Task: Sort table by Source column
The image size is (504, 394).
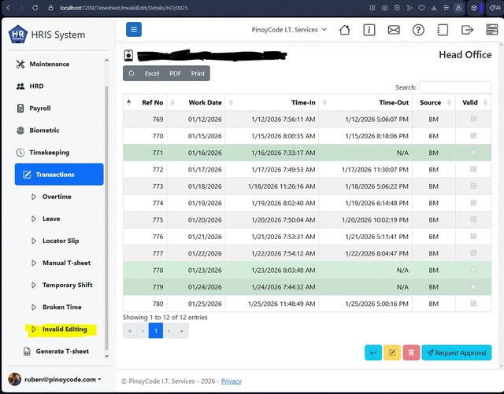Action: coord(434,102)
